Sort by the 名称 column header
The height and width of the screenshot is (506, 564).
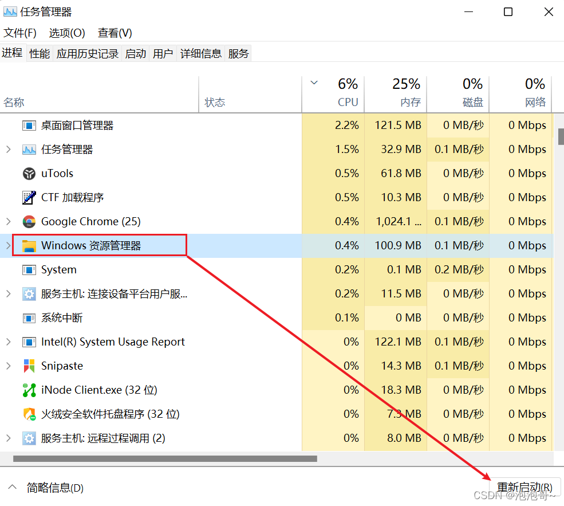(99, 95)
